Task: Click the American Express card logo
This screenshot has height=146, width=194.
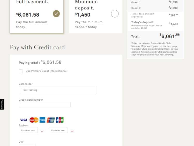Action: point(42,120)
